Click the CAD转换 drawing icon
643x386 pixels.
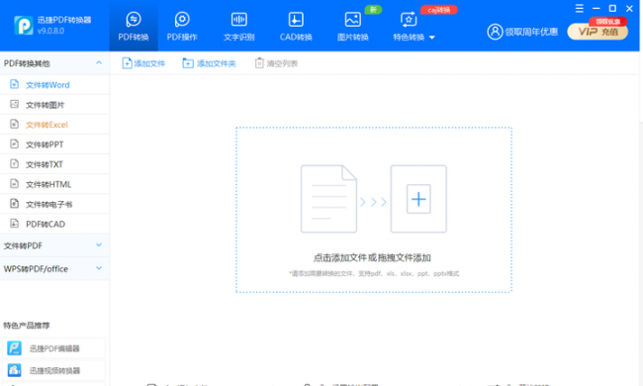(x=296, y=19)
